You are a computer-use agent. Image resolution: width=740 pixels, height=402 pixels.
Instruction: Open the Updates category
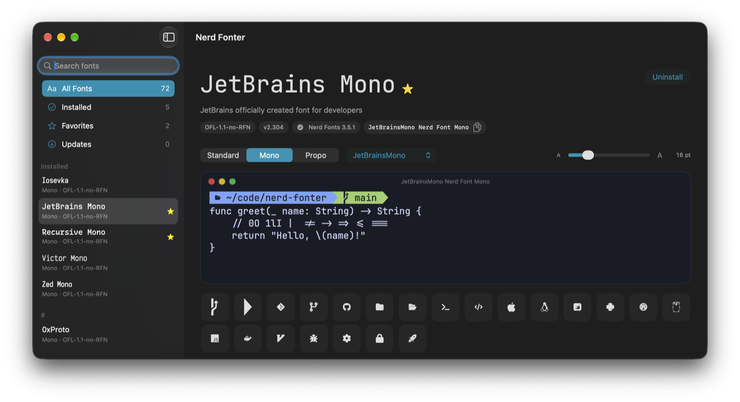pos(108,144)
